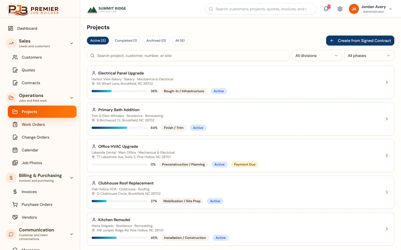This screenshot has width=401, height=250.
Task: Click the Communication chat-bubble icon
Action: (11, 234)
